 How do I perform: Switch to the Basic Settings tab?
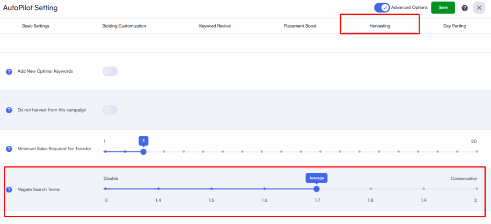tap(35, 26)
